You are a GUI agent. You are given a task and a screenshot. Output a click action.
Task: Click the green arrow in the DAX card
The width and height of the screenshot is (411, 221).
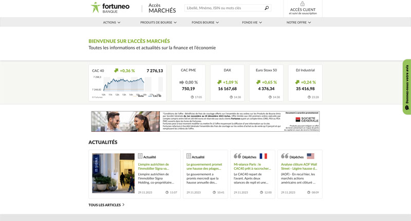tap(220, 82)
